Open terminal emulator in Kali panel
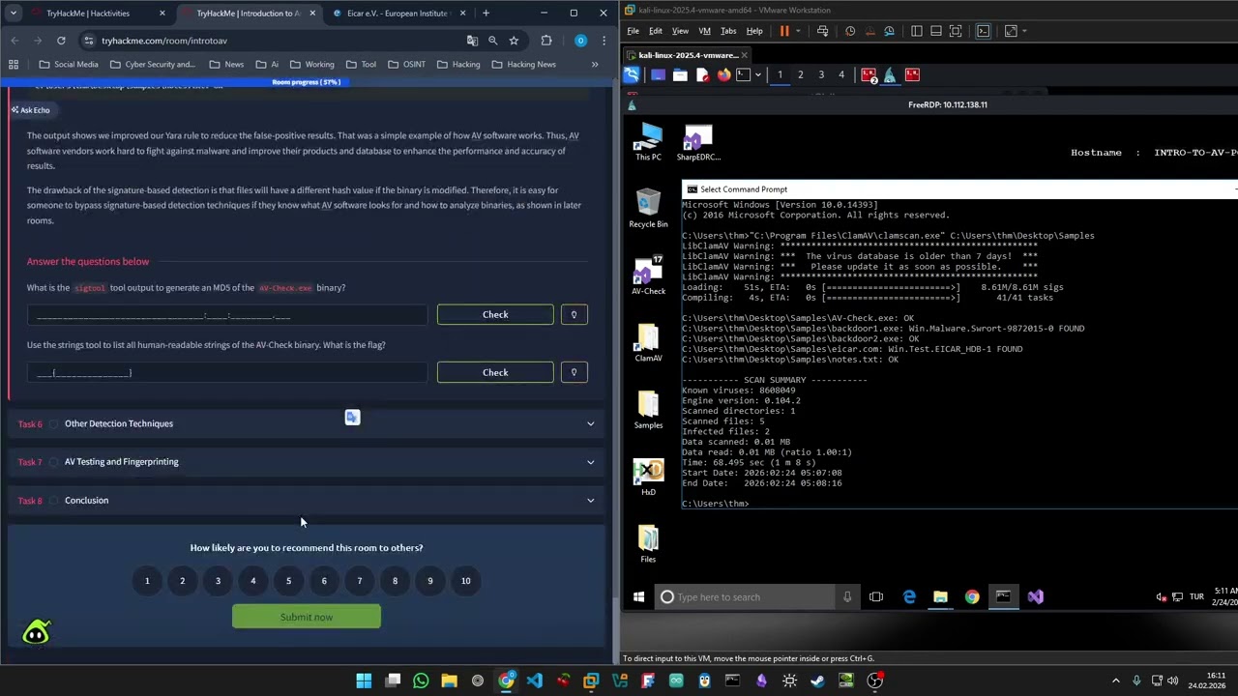Screen dimensions: 1238x696 [744, 74]
